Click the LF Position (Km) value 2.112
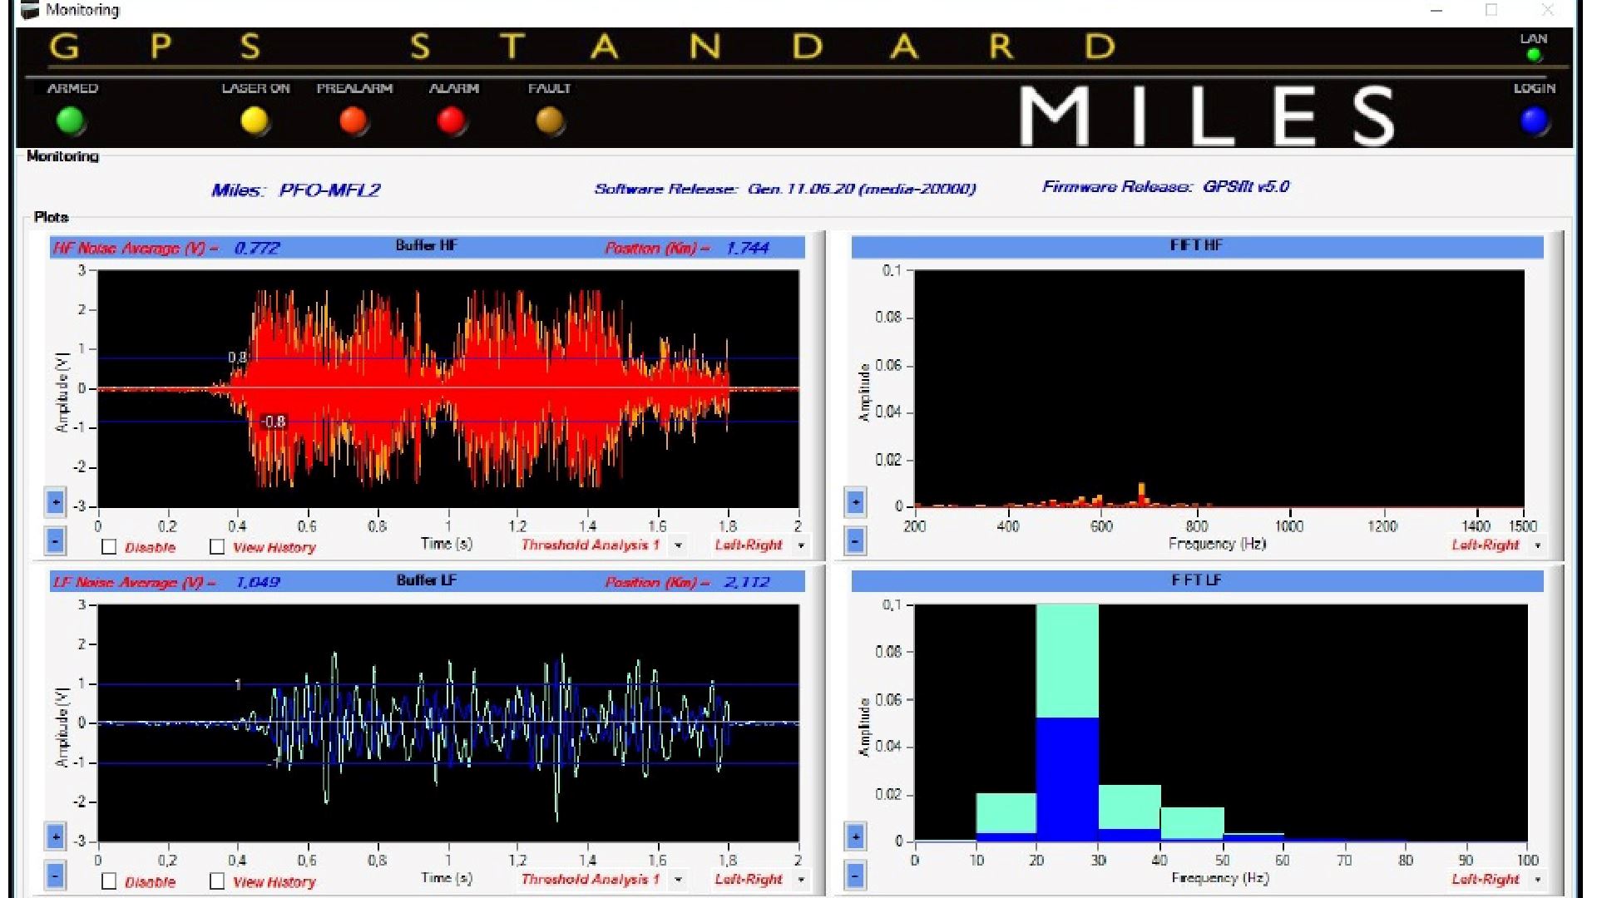The image size is (1597, 898). [747, 582]
